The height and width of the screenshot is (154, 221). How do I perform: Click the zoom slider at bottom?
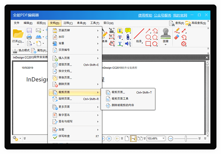(186, 138)
